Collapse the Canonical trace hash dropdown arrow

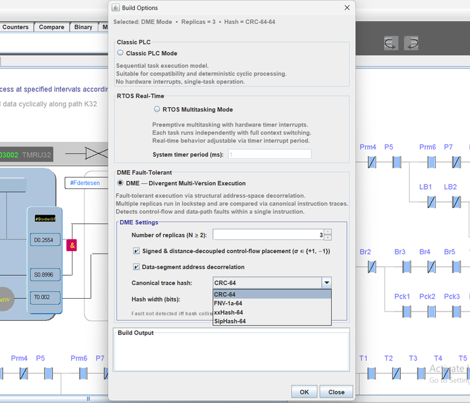326,283
